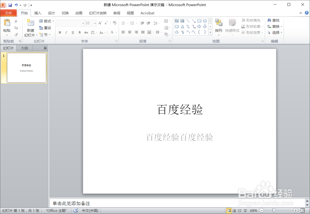Click the Cut scissors icon

click(16, 21)
